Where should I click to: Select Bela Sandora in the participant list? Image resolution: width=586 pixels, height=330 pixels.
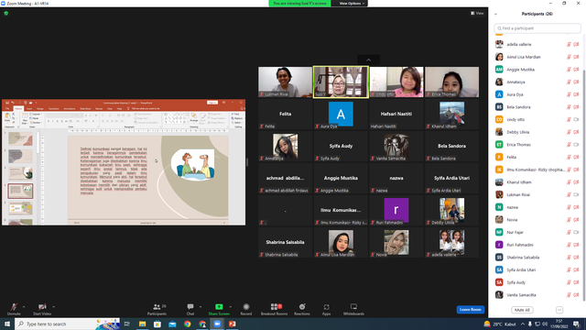(537, 107)
